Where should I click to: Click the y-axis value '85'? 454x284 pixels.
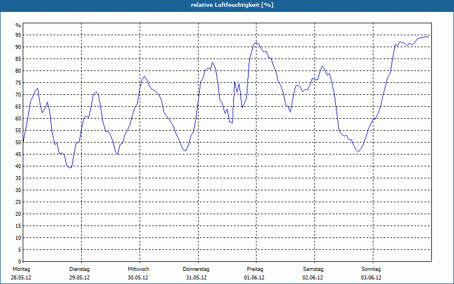pyautogui.click(x=18, y=59)
